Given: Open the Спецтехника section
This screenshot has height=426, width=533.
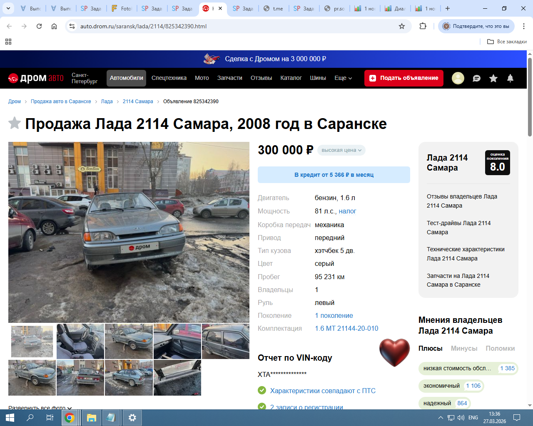Looking at the screenshot, I should (169, 78).
